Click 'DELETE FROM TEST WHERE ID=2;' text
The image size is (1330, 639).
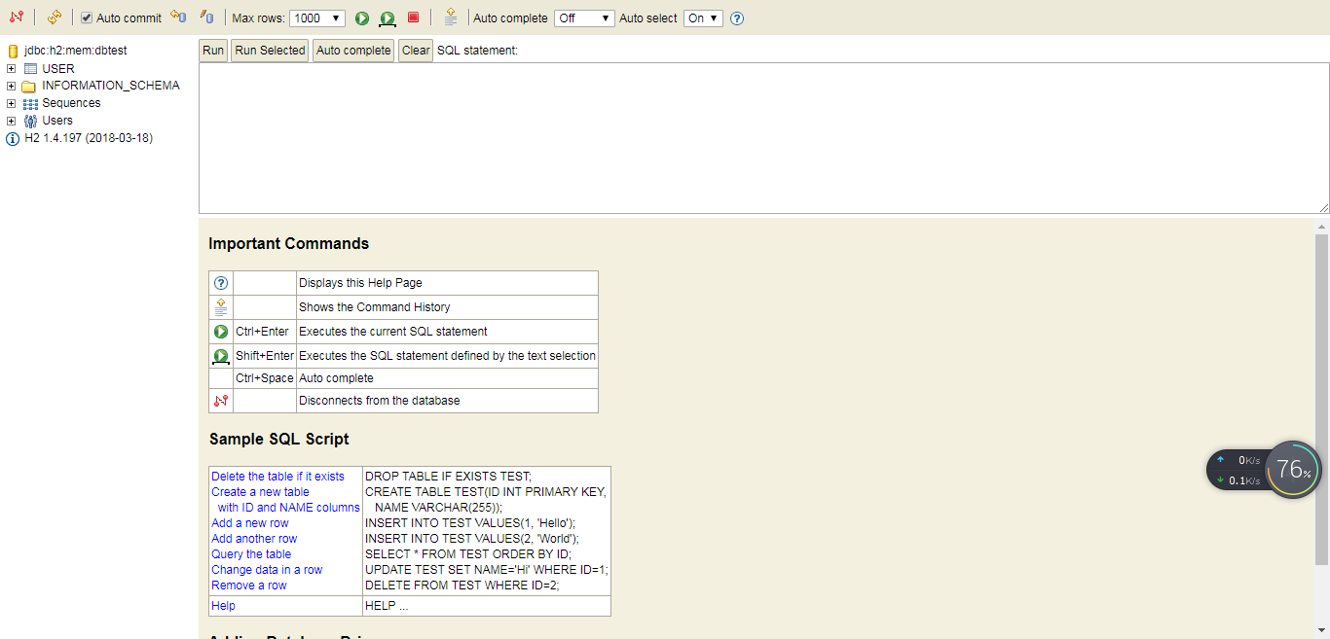coord(462,586)
